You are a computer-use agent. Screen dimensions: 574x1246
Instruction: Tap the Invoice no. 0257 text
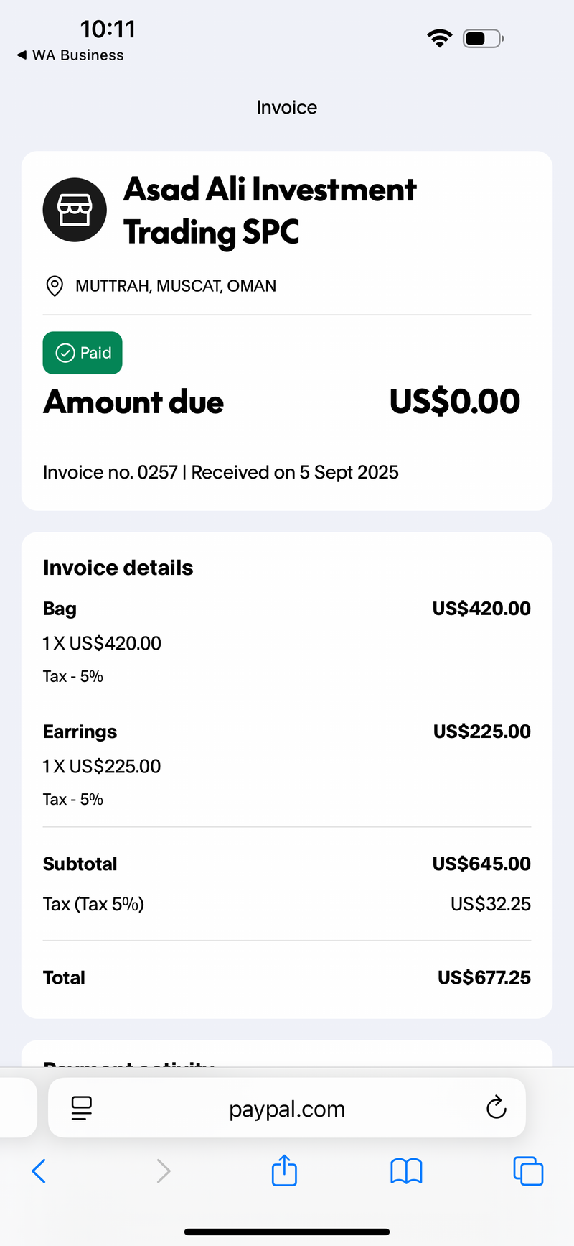110,472
